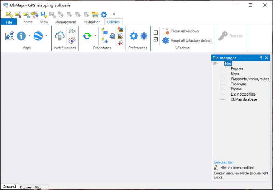Open file icon with yellow bulb in quick toolbar
Viewport: 273px width, 190px height.
[x=9, y=15]
